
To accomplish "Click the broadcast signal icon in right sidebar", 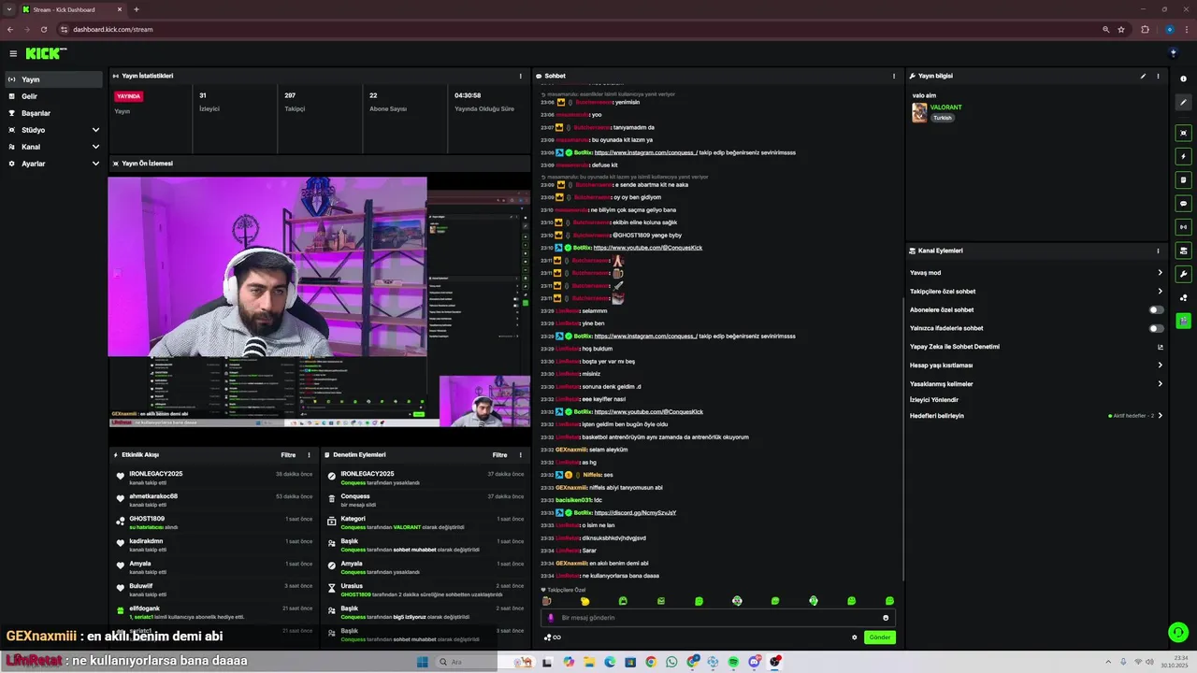I will pos(1184,226).
